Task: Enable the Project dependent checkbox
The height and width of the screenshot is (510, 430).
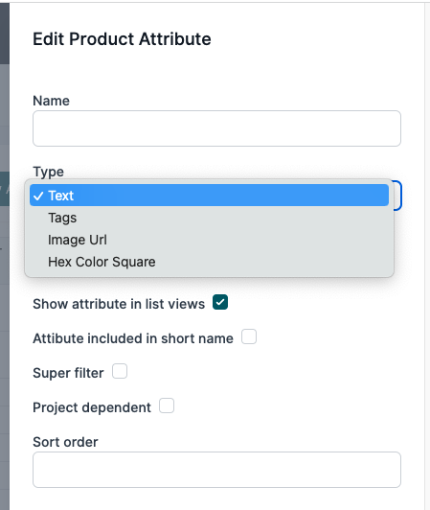Action: pos(167,406)
